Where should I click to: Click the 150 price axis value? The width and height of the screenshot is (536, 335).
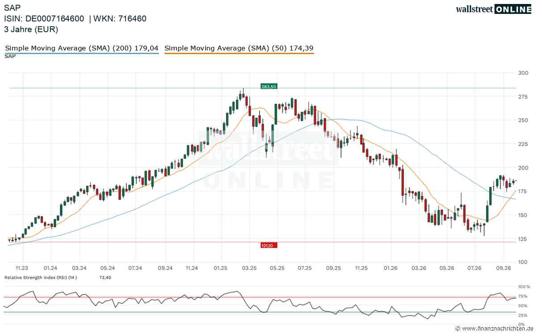coord(523,215)
